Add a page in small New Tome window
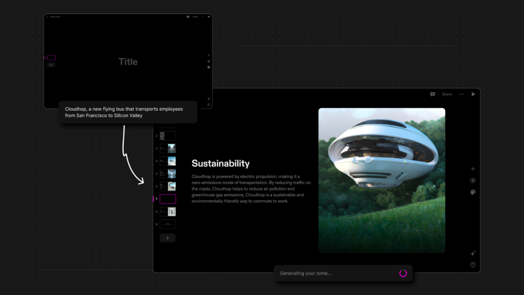The height and width of the screenshot is (295, 524). [51, 65]
